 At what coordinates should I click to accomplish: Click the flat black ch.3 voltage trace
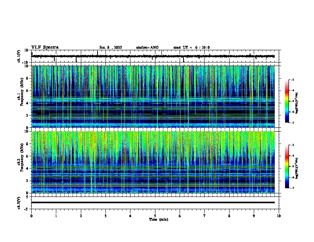[153, 202]
